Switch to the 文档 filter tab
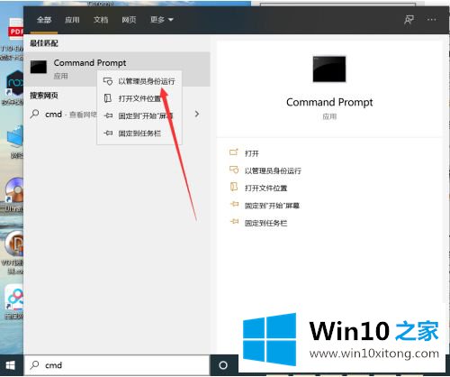 pyautogui.click(x=101, y=20)
